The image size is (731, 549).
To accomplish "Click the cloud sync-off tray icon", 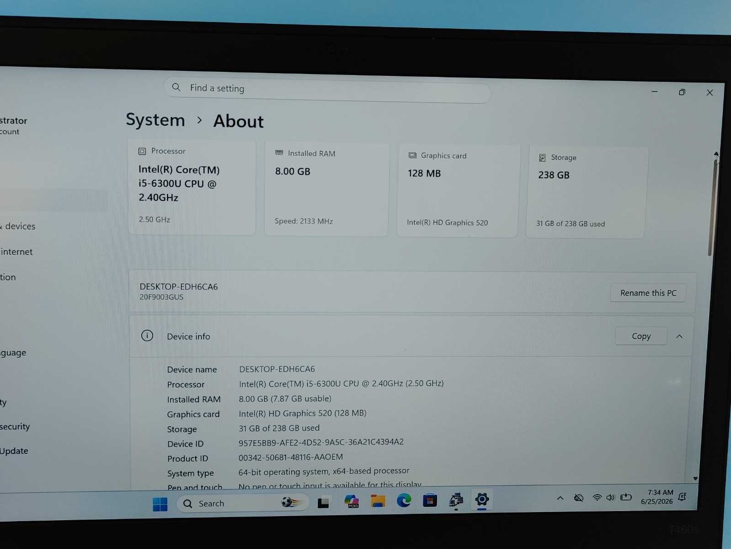I will coord(579,498).
